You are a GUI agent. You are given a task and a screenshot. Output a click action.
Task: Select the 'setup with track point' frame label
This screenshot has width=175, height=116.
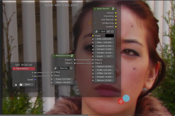[x=61, y=5]
